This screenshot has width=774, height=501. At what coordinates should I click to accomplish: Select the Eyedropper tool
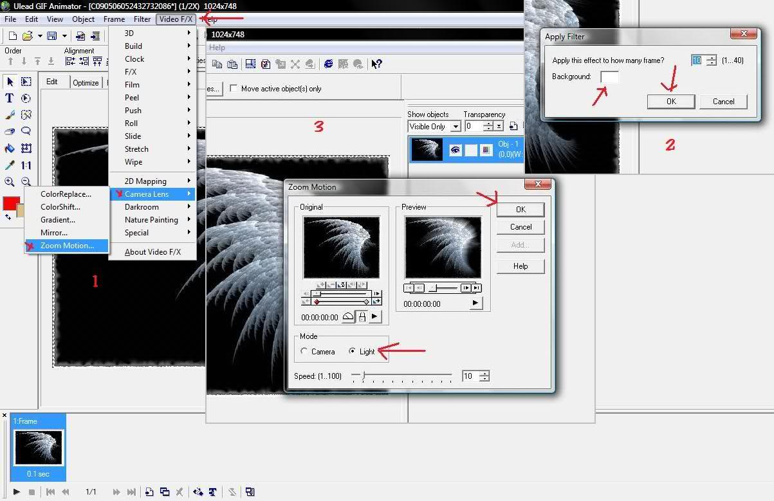tap(10, 165)
